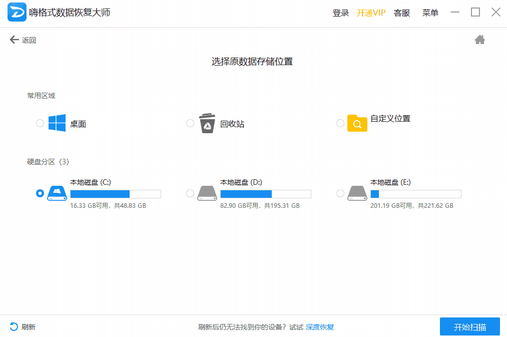Open the 客服 support option

tap(402, 13)
